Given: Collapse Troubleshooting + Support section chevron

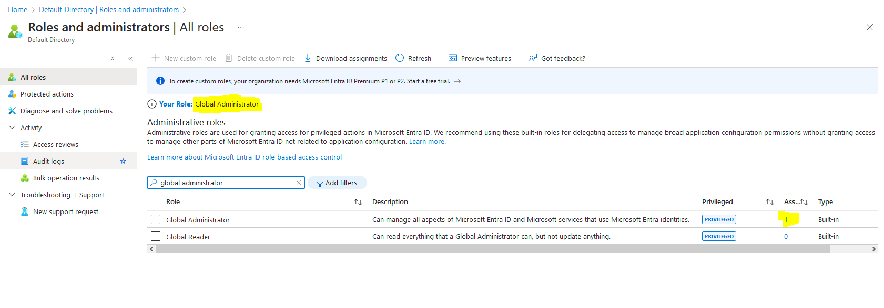Looking at the screenshot, I should (x=12, y=195).
